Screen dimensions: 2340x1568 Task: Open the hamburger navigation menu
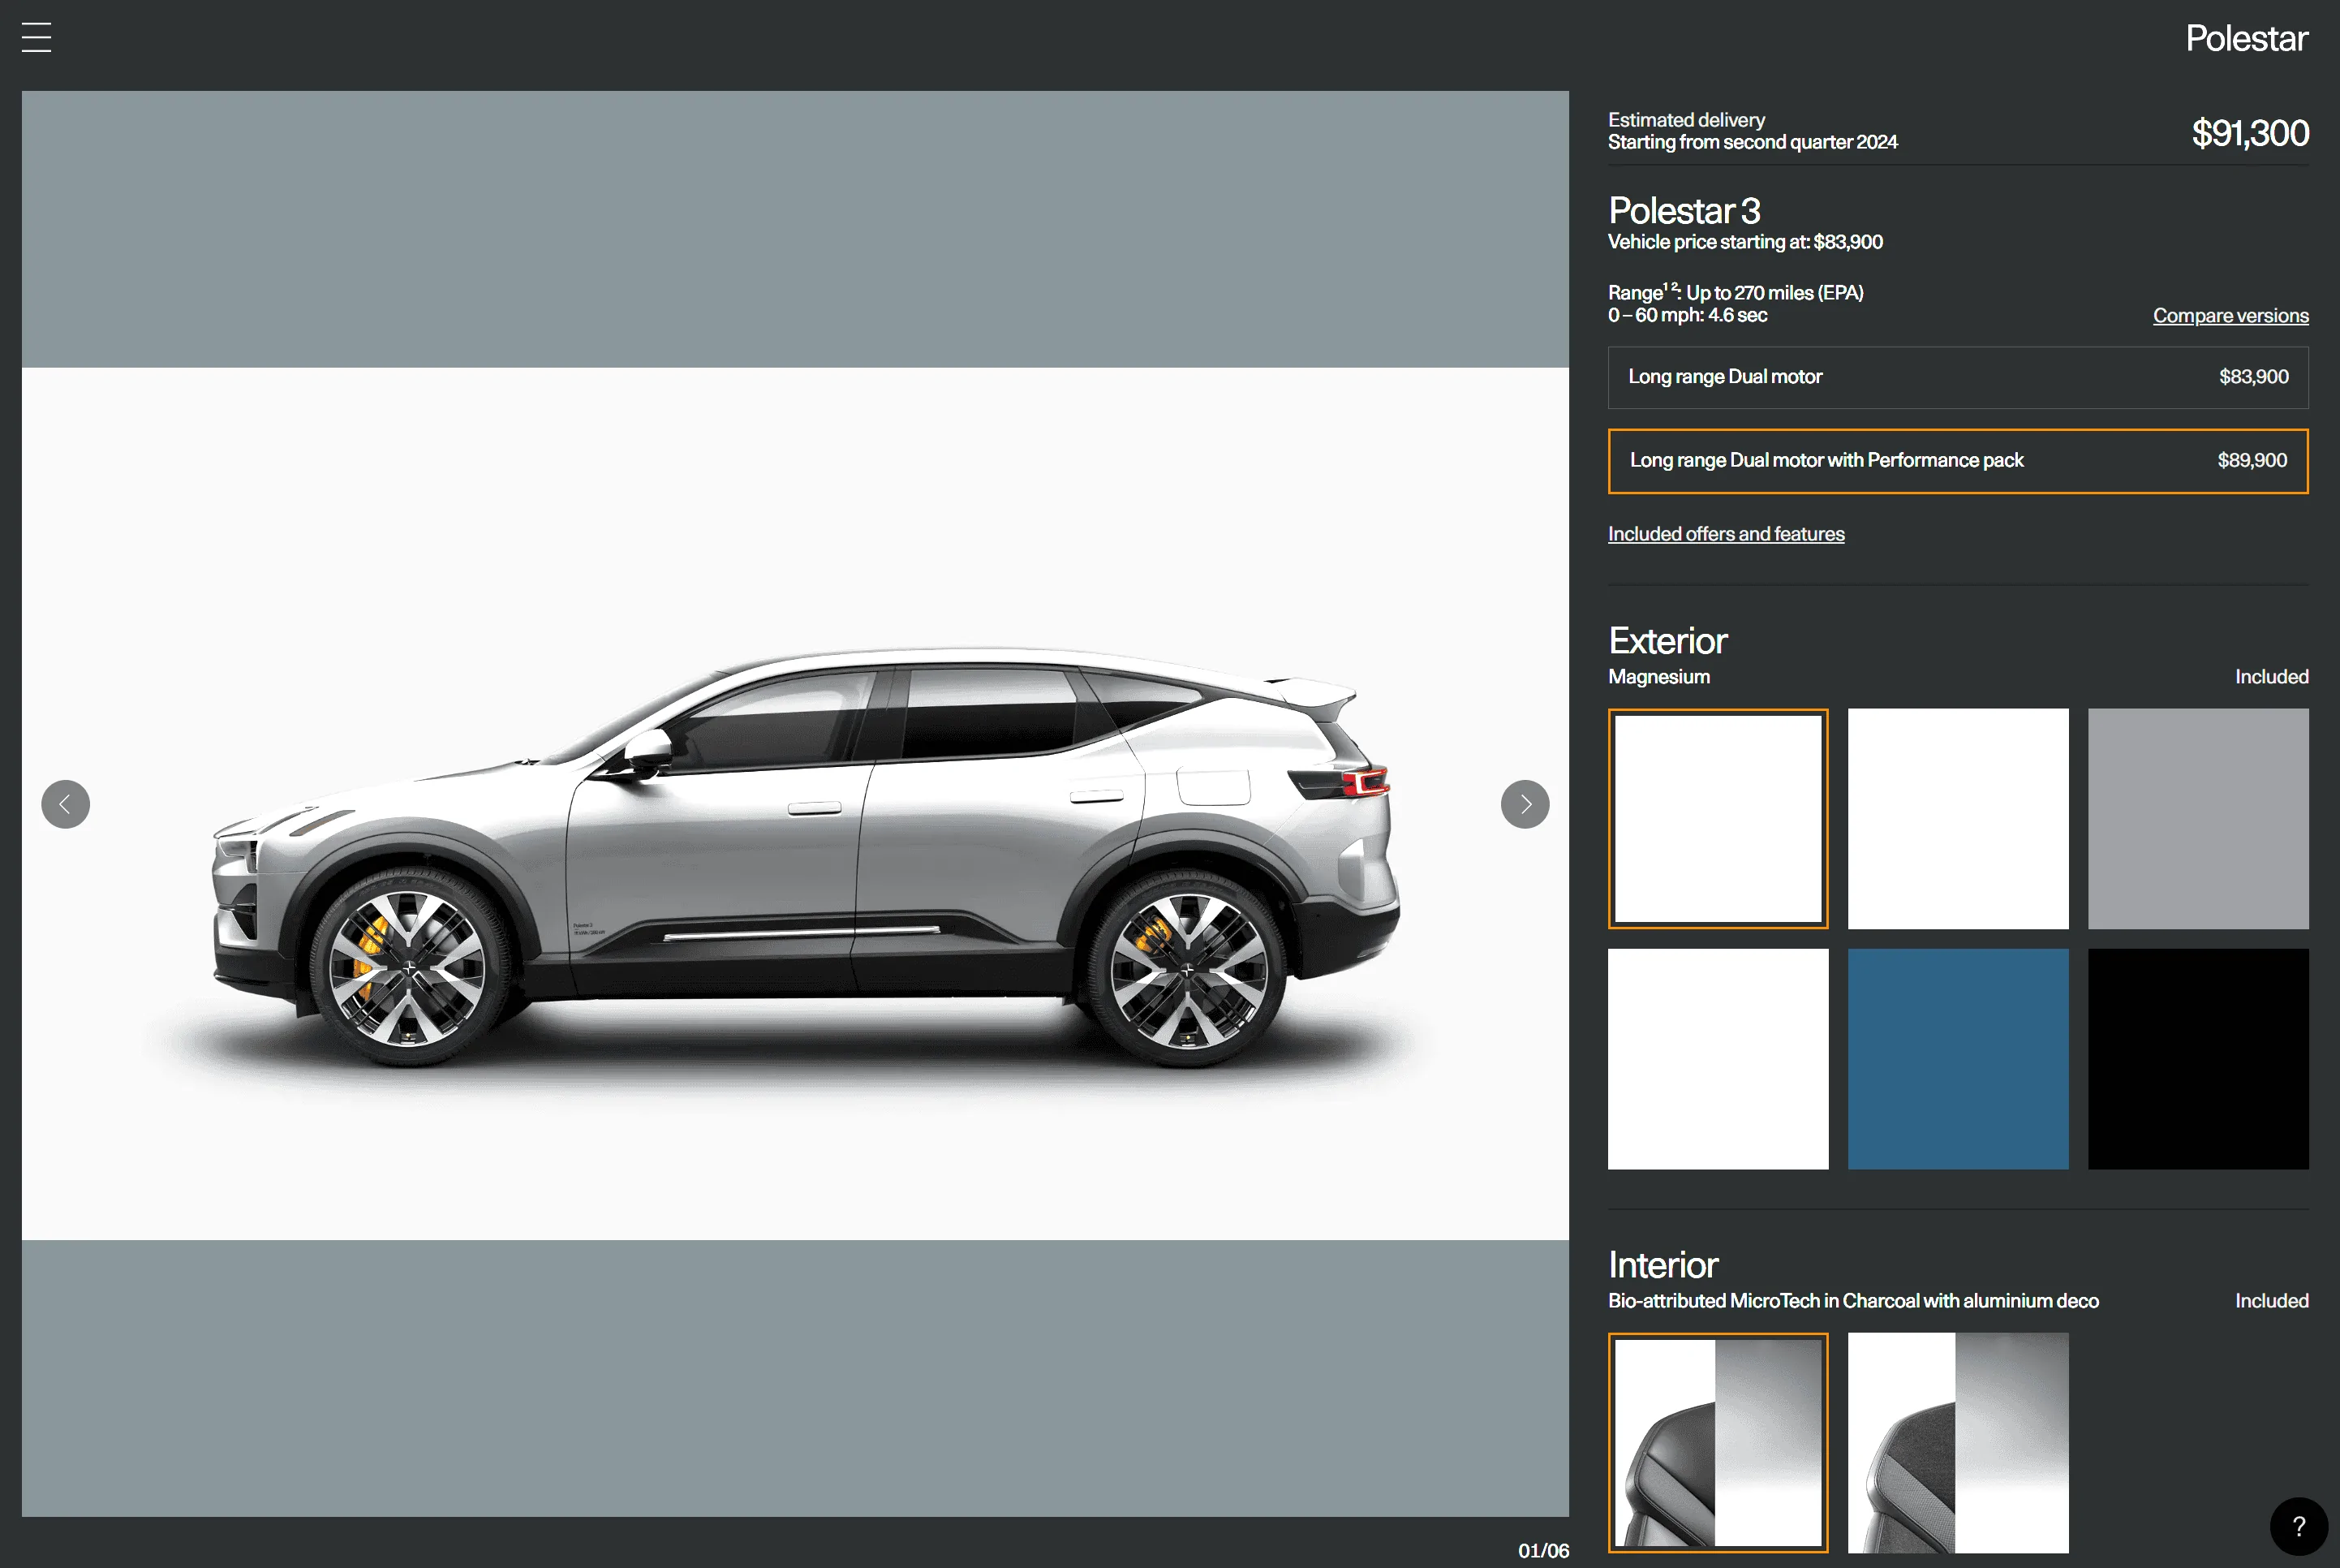click(36, 37)
